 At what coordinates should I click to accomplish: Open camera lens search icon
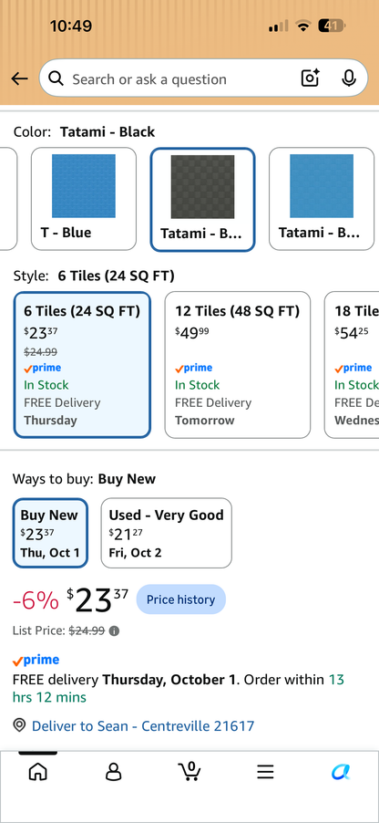pos(311,78)
